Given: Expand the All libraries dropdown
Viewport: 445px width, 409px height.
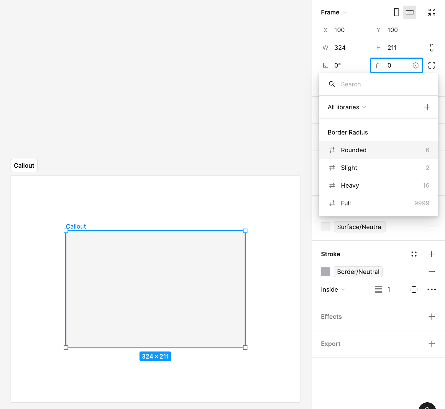Looking at the screenshot, I should tap(347, 107).
